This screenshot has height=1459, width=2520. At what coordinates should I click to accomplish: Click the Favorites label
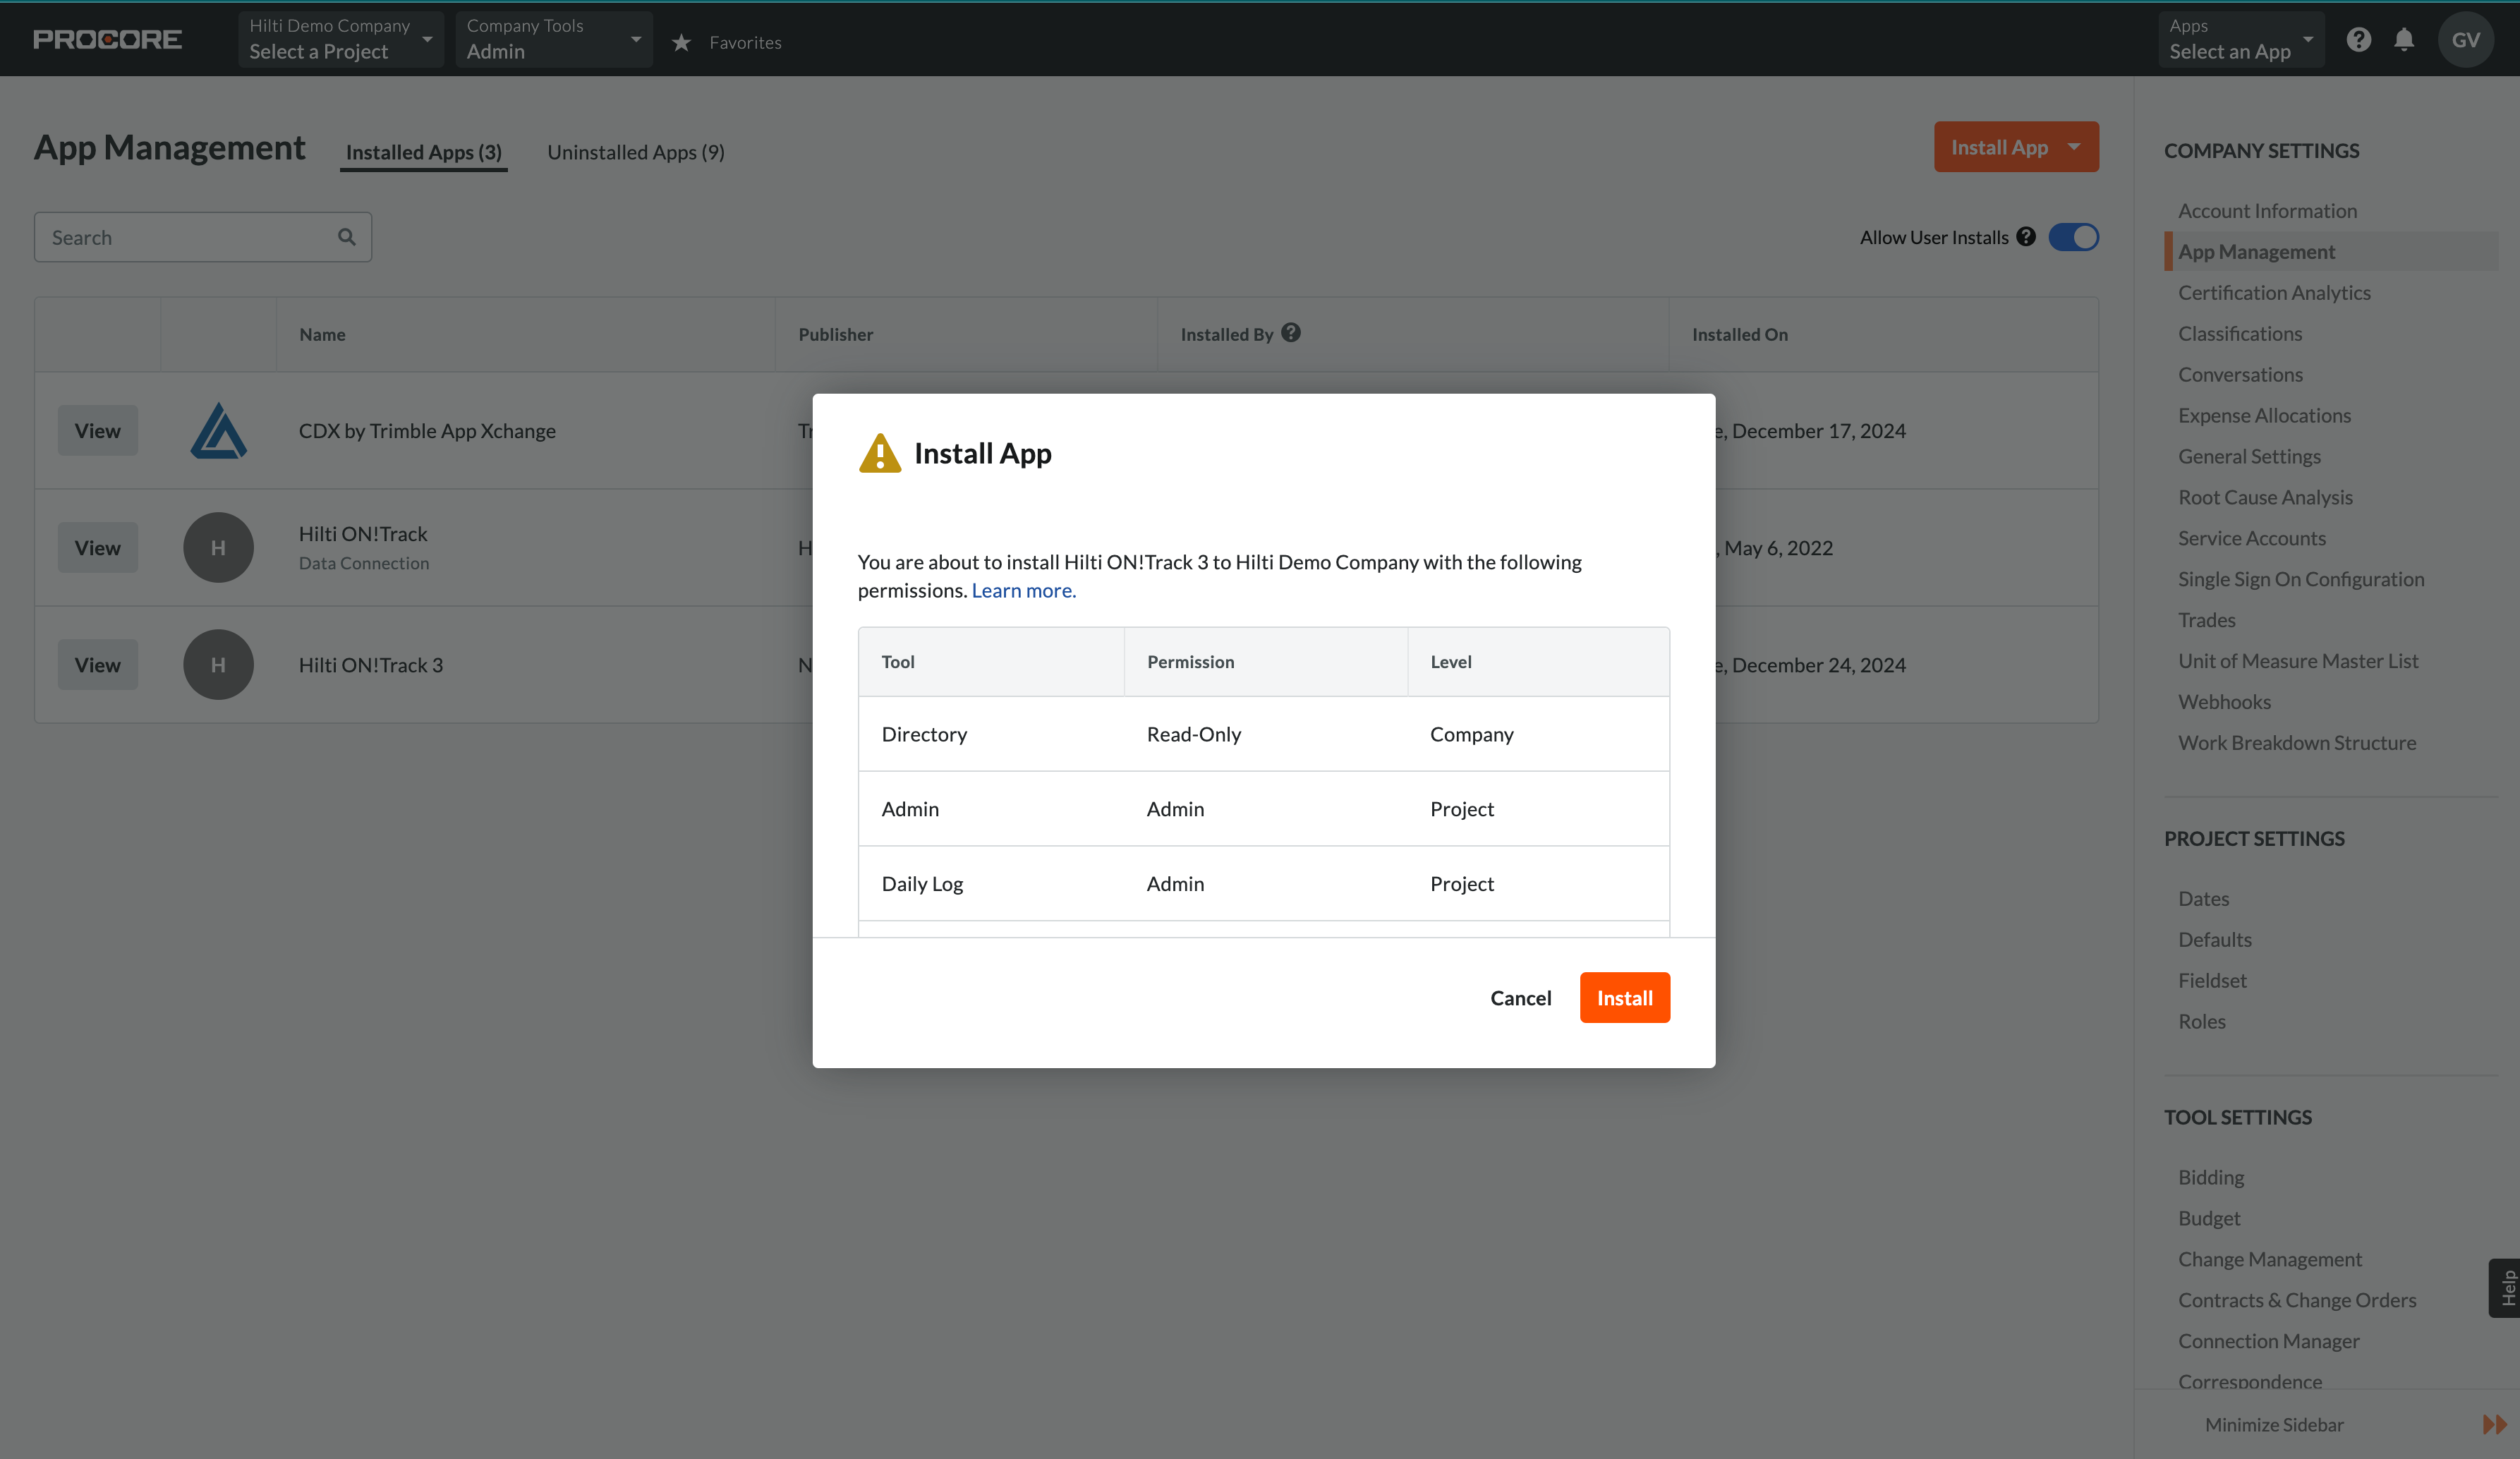(x=745, y=42)
